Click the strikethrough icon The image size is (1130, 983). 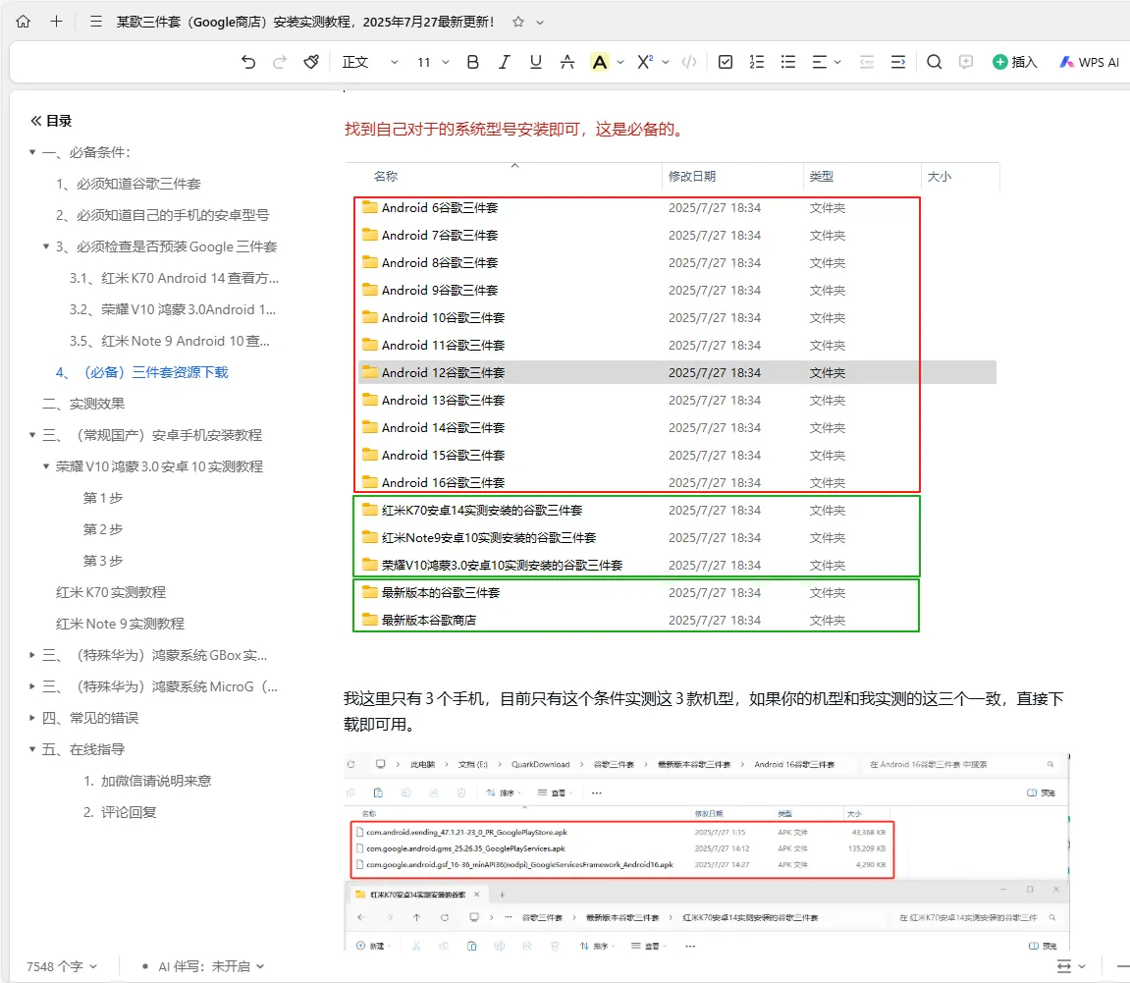click(566, 62)
